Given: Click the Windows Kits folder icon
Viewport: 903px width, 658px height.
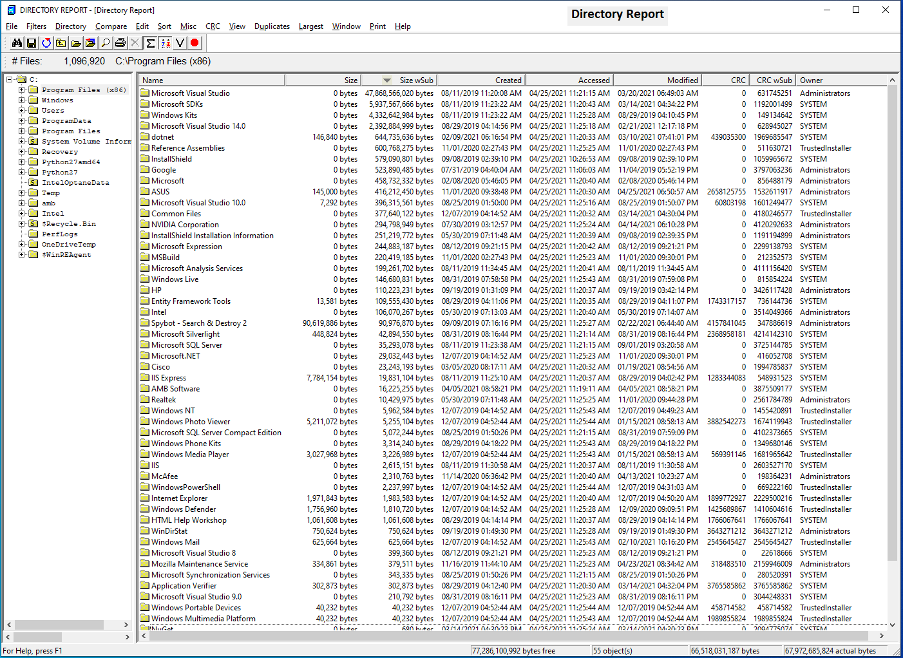Looking at the screenshot, I should 145,115.
